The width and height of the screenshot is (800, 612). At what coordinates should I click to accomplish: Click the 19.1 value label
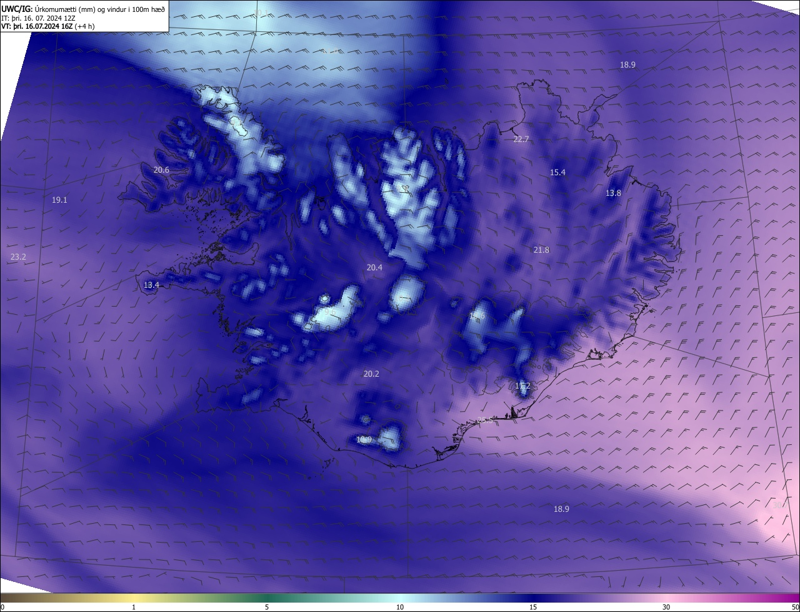pyautogui.click(x=59, y=200)
